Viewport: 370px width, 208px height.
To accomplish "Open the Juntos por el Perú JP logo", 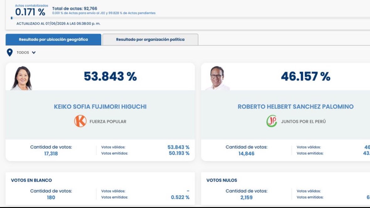I will click(271, 121).
